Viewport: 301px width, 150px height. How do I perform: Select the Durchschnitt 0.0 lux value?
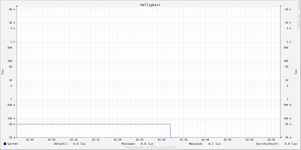[291, 144]
